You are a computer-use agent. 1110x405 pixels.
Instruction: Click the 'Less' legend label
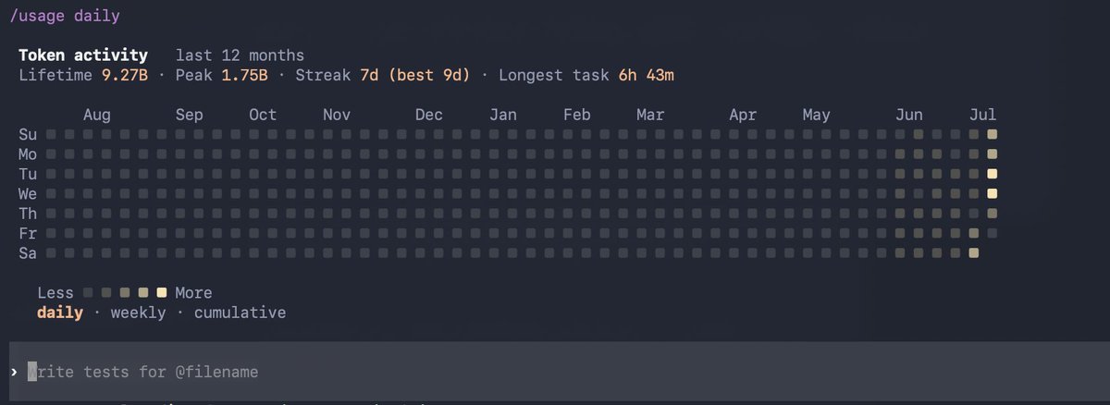click(x=55, y=292)
